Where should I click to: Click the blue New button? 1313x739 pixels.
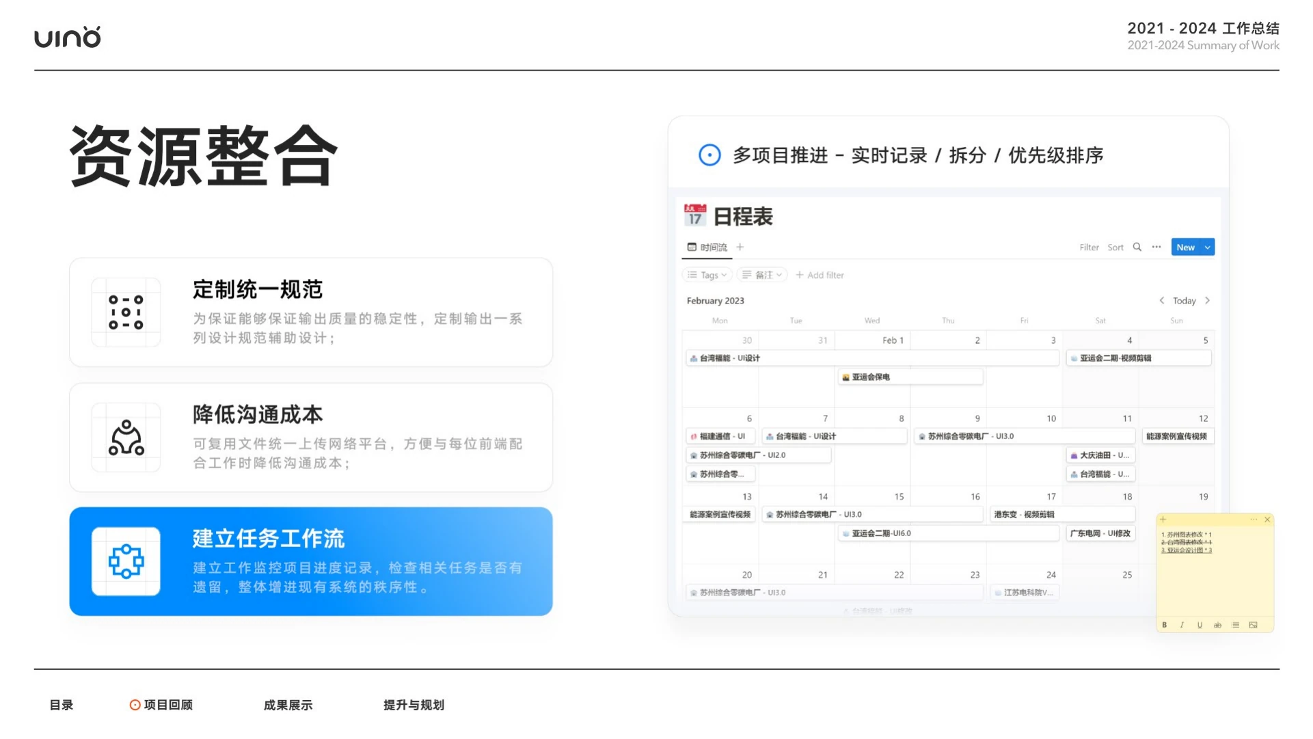click(1187, 247)
